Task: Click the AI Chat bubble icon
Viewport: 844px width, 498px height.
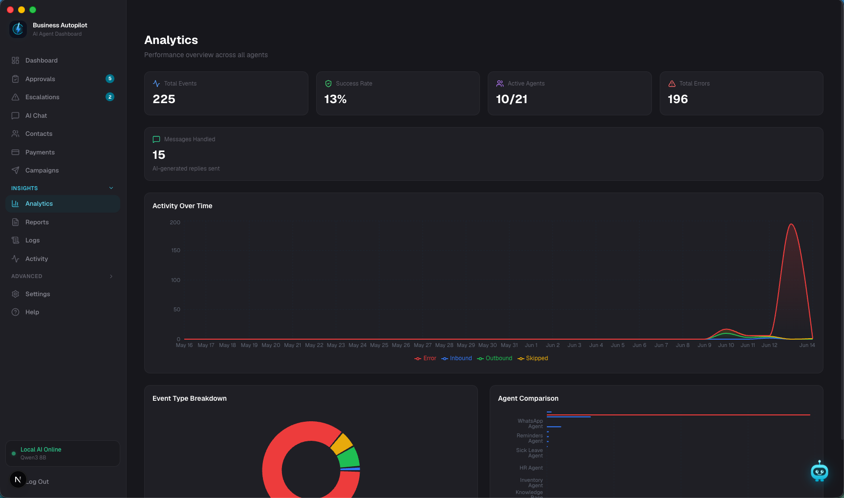Action: pyautogui.click(x=15, y=116)
